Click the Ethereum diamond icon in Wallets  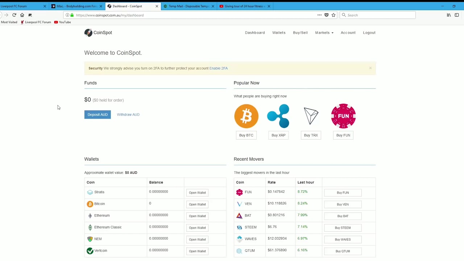click(x=90, y=216)
